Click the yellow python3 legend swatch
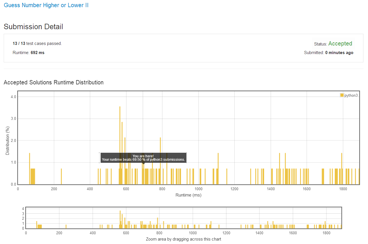 click(x=342, y=95)
